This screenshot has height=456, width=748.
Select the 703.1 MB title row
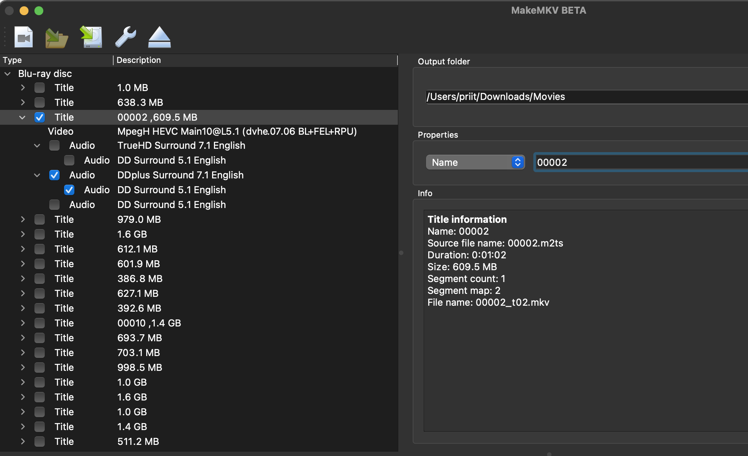coord(199,353)
